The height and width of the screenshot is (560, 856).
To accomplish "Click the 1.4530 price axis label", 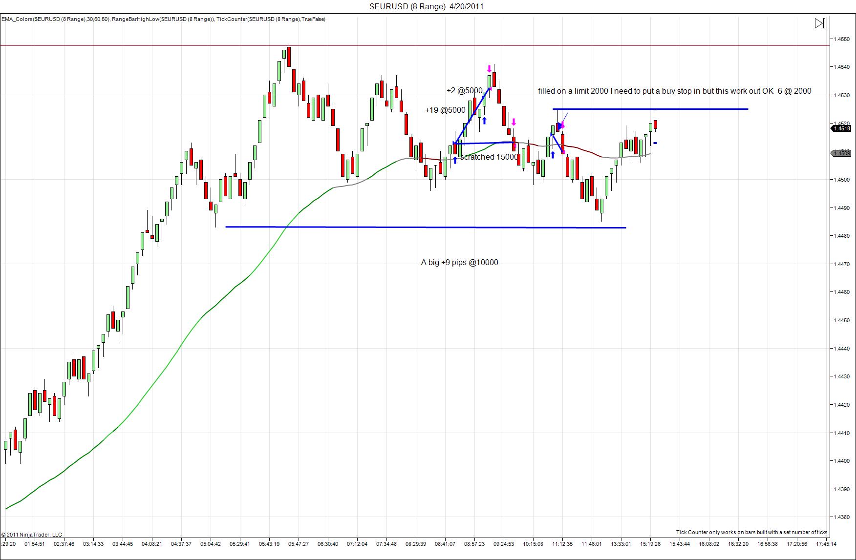I will [842, 95].
